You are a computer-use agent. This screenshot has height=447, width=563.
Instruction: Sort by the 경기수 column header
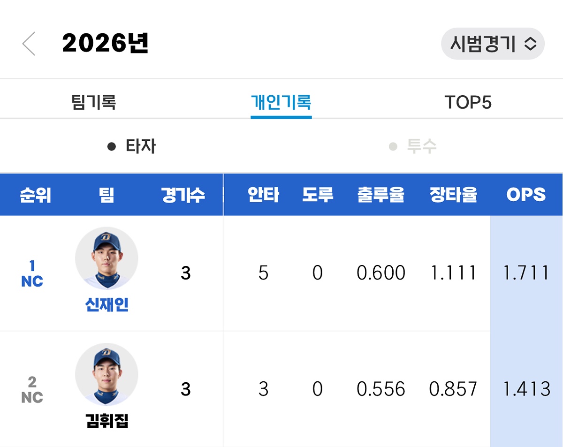[x=183, y=195]
